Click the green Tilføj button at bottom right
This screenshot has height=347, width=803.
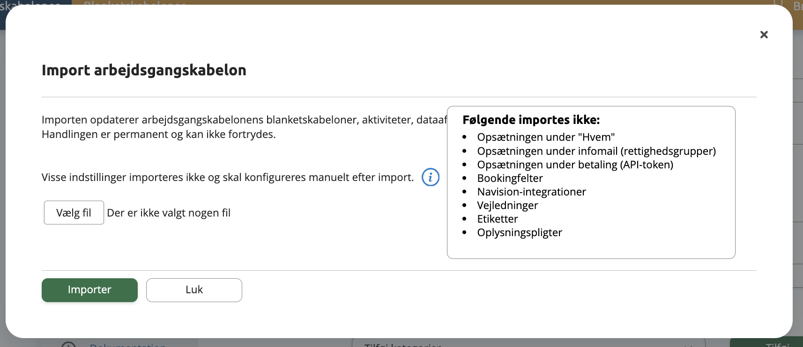[x=766, y=343]
